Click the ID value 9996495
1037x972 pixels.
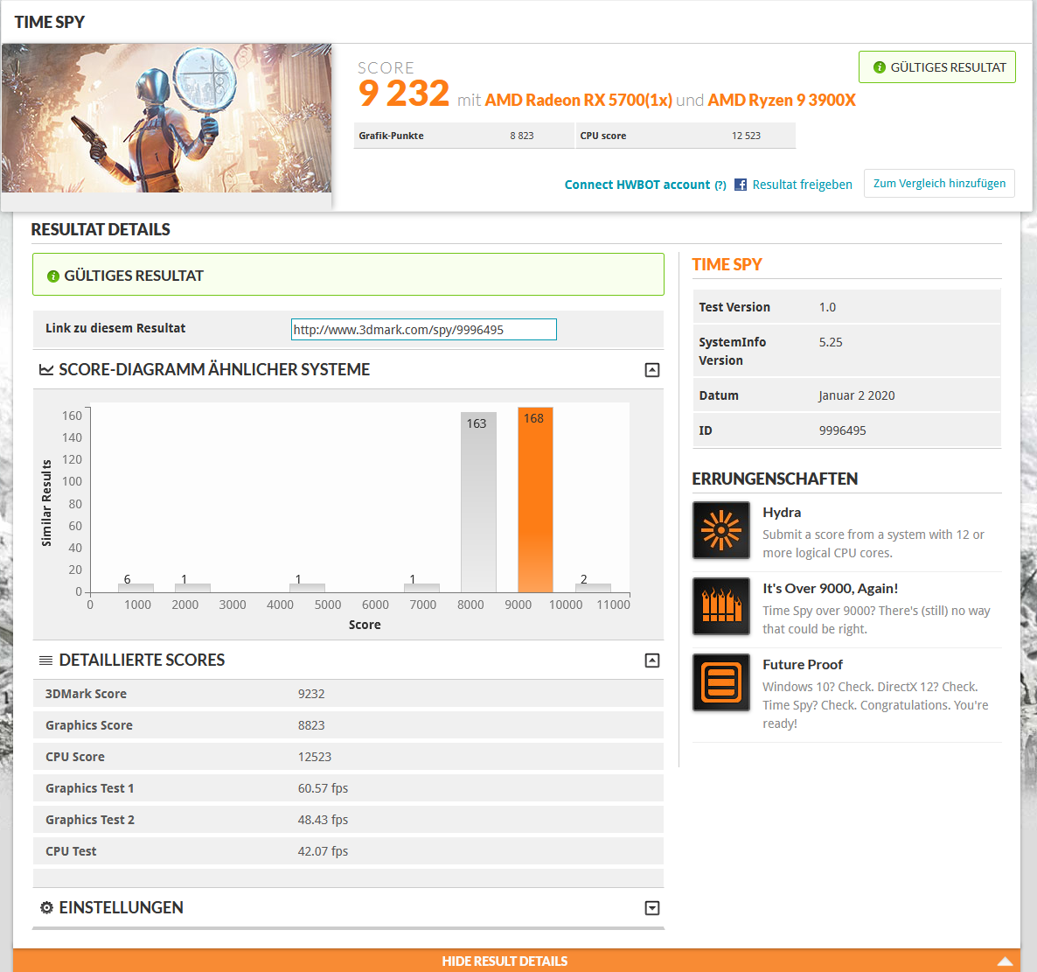843,430
